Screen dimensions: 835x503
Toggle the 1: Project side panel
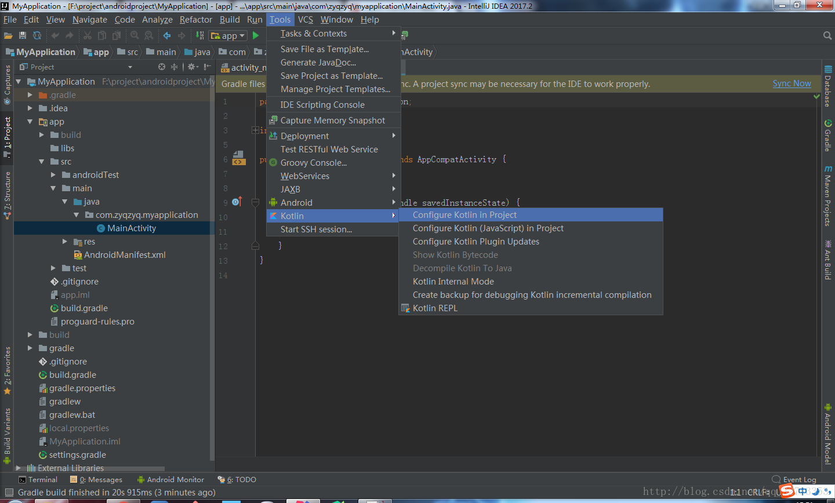coord(7,136)
